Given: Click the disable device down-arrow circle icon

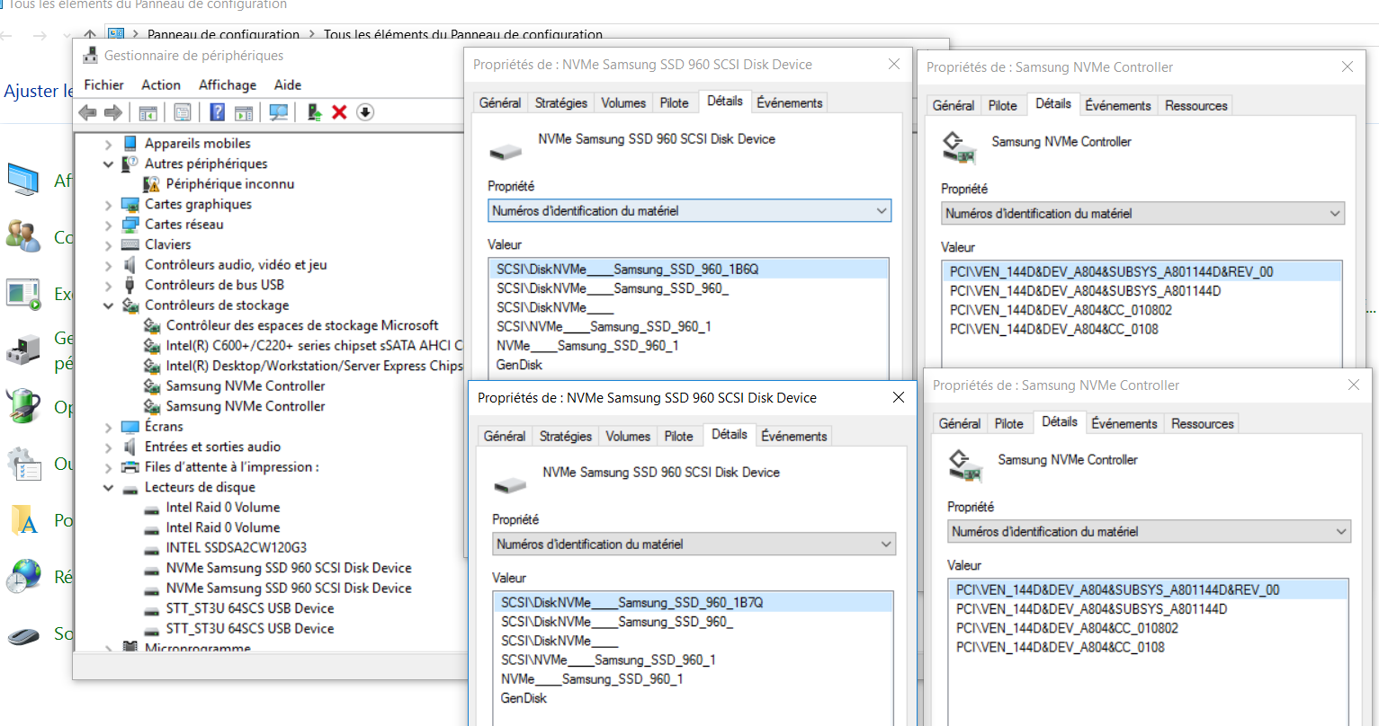Looking at the screenshot, I should point(365,112).
